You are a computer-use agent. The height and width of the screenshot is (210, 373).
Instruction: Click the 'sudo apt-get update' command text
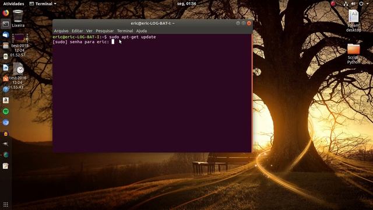(x=132, y=37)
